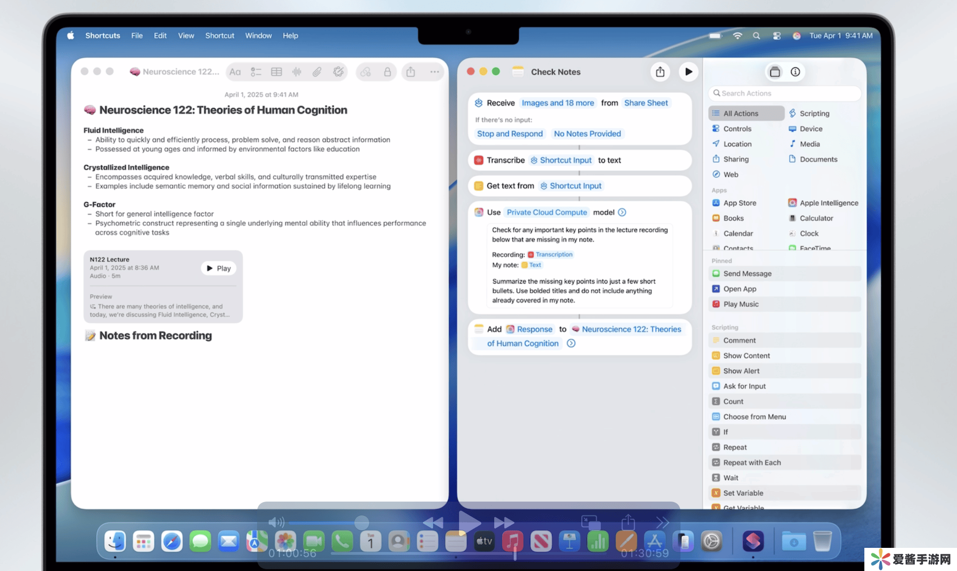Open the 'Images and 18 more' input selector
Screen dimensions: 957x571
click(558, 103)
